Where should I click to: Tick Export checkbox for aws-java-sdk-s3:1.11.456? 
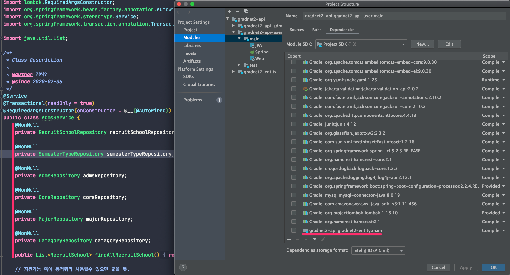pos(294,204)
